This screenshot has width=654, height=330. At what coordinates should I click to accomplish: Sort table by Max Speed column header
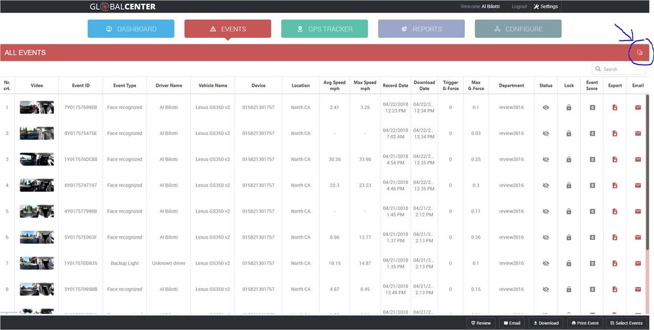point(365,85)
